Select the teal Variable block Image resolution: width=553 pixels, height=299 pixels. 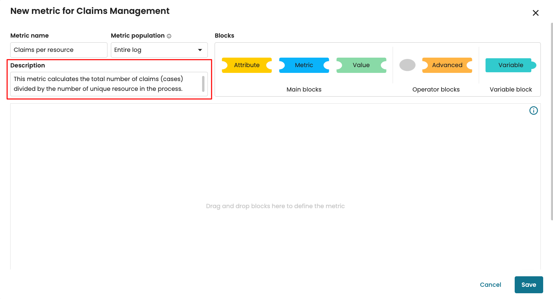510,65
